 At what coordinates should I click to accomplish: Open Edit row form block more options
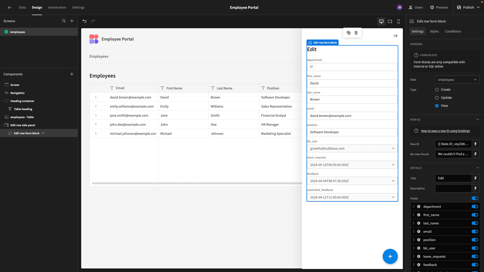coord(43,133)
